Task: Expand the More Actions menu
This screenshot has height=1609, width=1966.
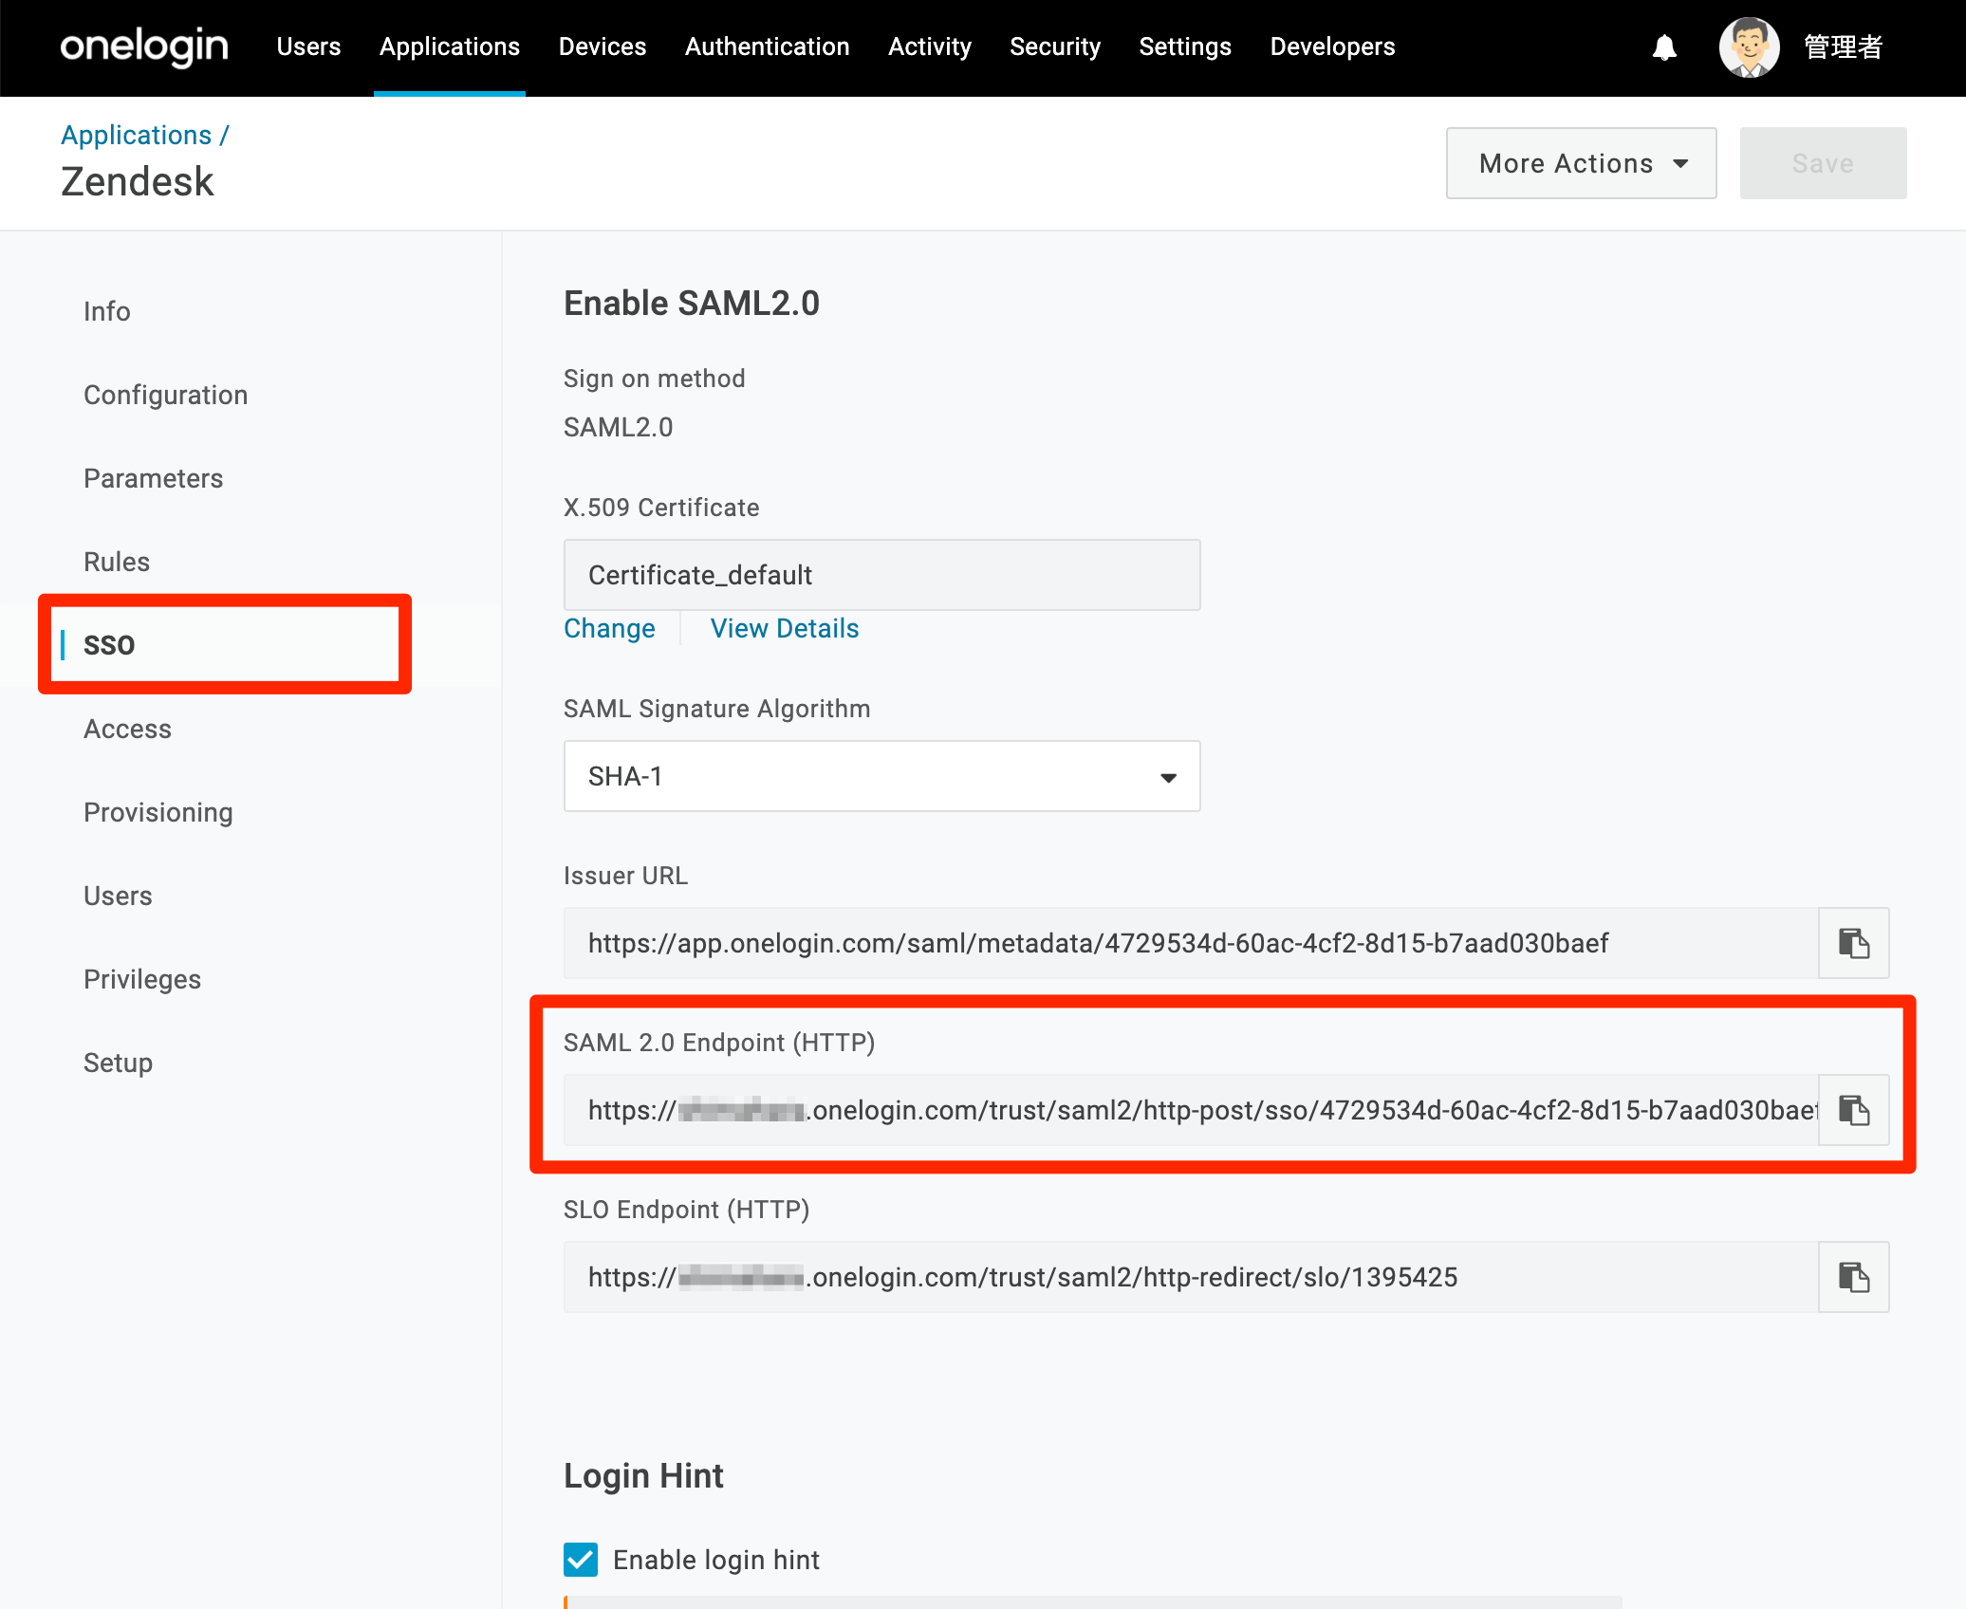Action: 1581,163
